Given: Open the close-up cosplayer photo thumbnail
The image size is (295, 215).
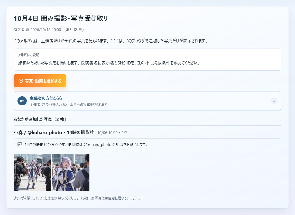Looking at the screenshot, I should pos(71,173).
